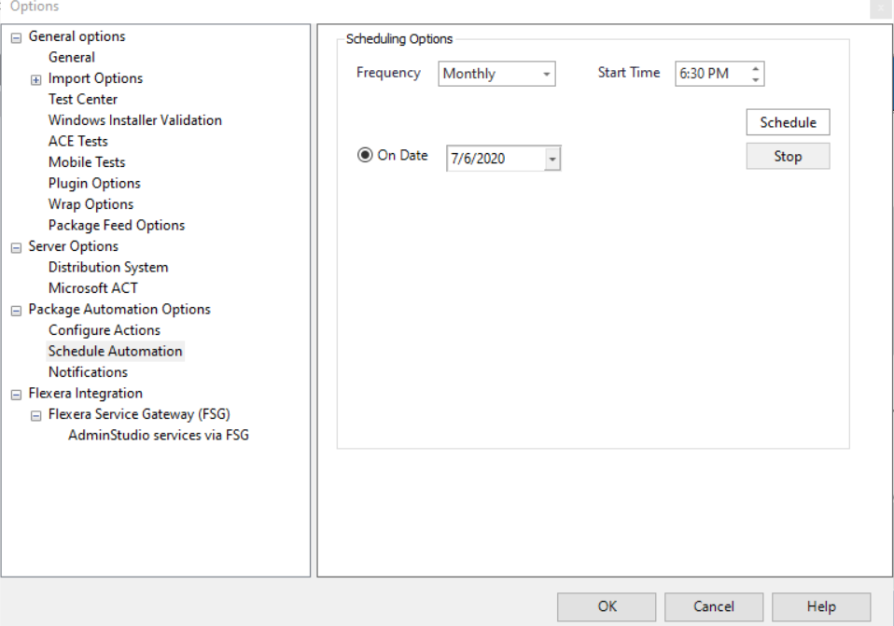
Task: Select Flexera Service Gateway (FSG) item
Action: click(x=139, y=414)
